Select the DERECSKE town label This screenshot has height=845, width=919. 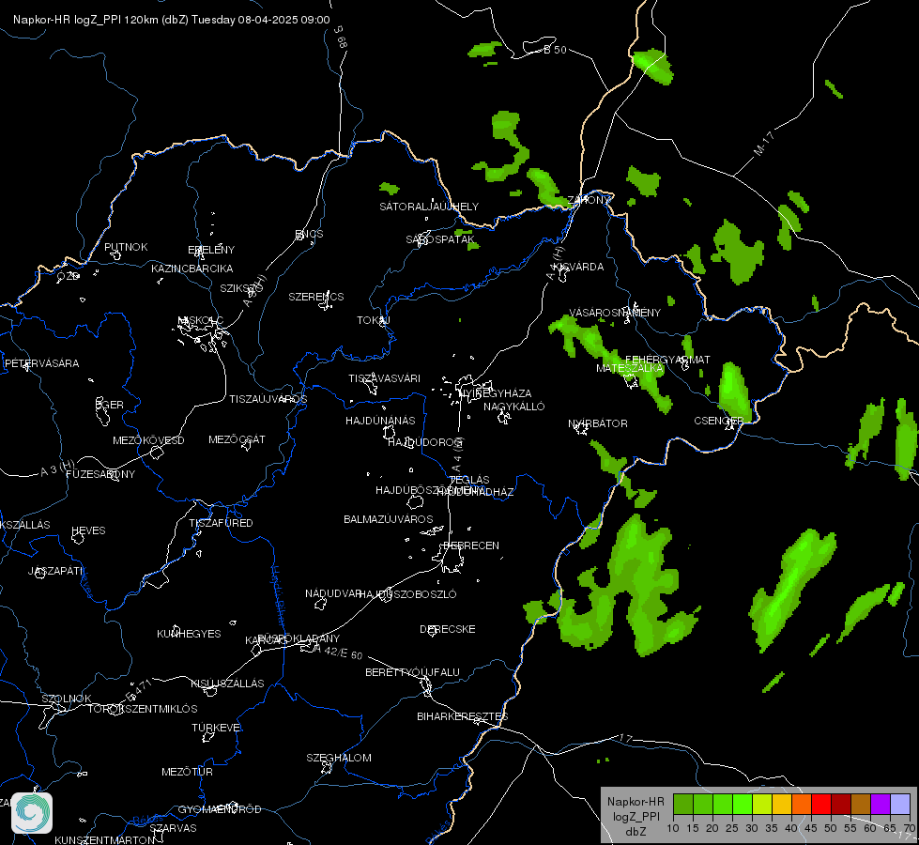tap(447, 629)
